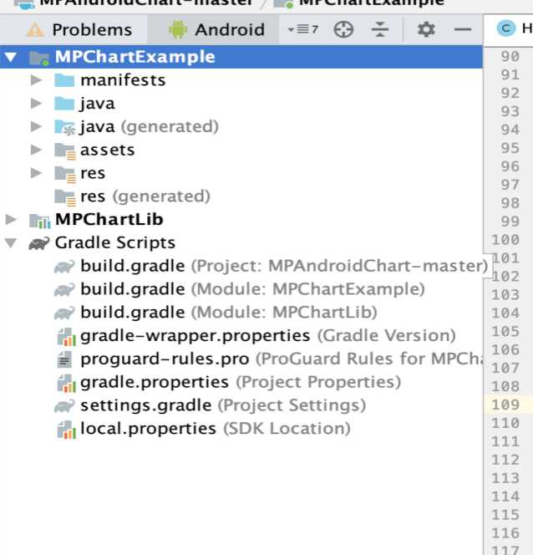Click line number 90 in gutter
The width and height of the screenshot is (533, 555).
510,57
